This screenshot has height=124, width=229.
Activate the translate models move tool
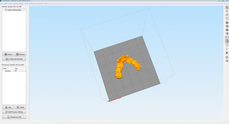(x=227, y=11)
